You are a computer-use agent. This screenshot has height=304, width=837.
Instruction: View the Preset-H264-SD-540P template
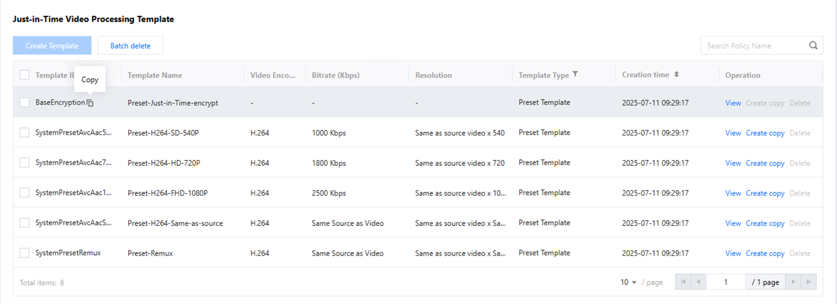733,133
